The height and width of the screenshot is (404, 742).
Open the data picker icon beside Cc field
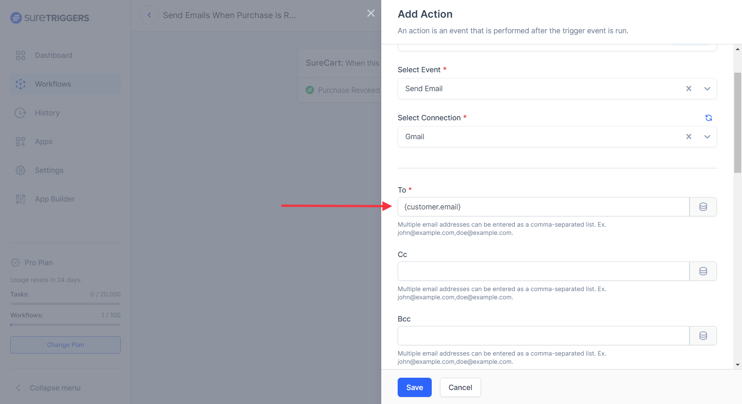pyautogui.click(x=703, y=271)
